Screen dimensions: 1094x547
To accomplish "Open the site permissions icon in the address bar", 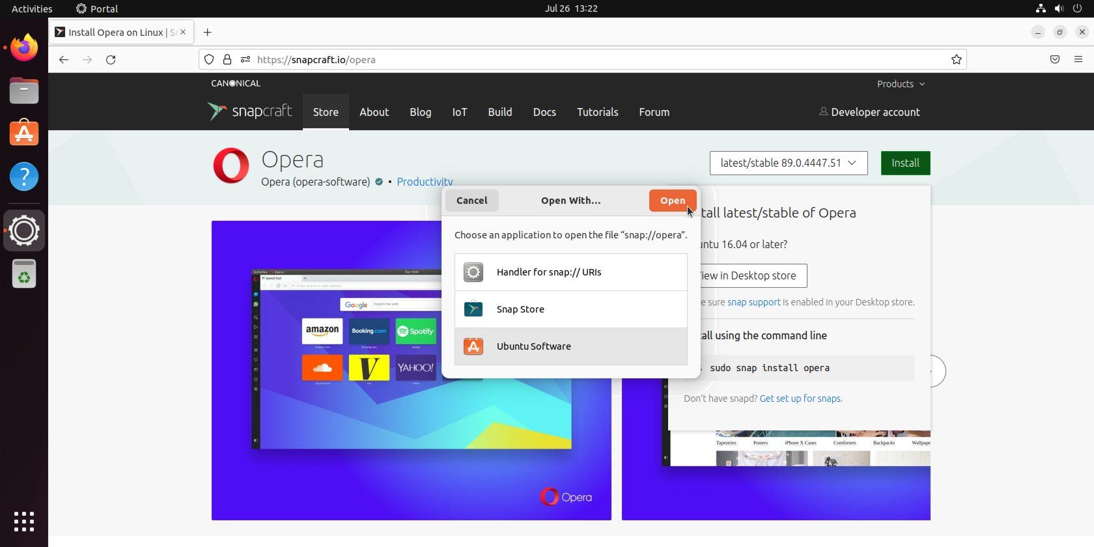I will (245, 59).
